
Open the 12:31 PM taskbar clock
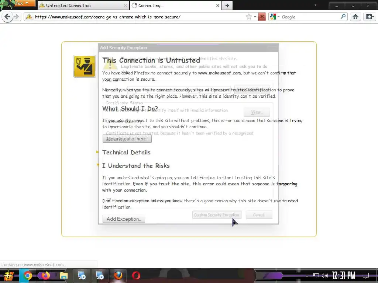(344, 276)
